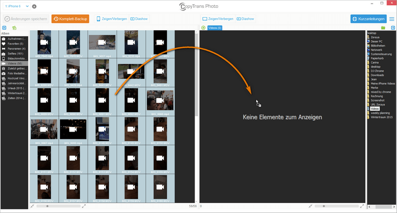This screenshot has width=397, height=213.
Task: Open the Zuletzt gelöscht album
Action: [x=14, y=68]
